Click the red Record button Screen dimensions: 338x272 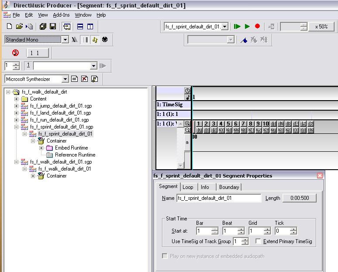coord(257,26)
